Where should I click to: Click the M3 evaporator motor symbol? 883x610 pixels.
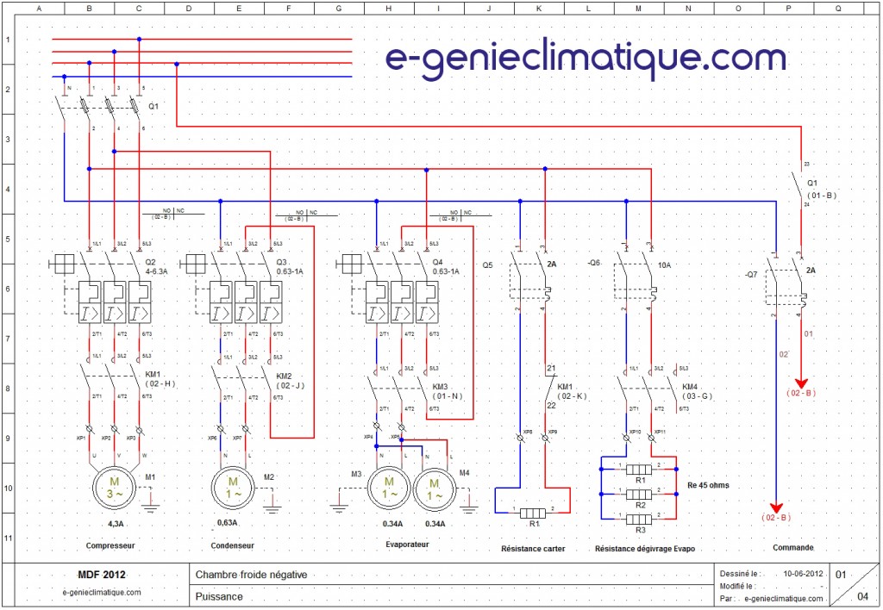click(389, 489)
